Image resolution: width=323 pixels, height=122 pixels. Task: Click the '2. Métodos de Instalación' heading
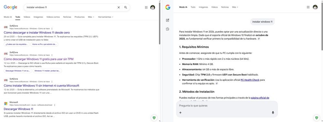click(197, 92)
